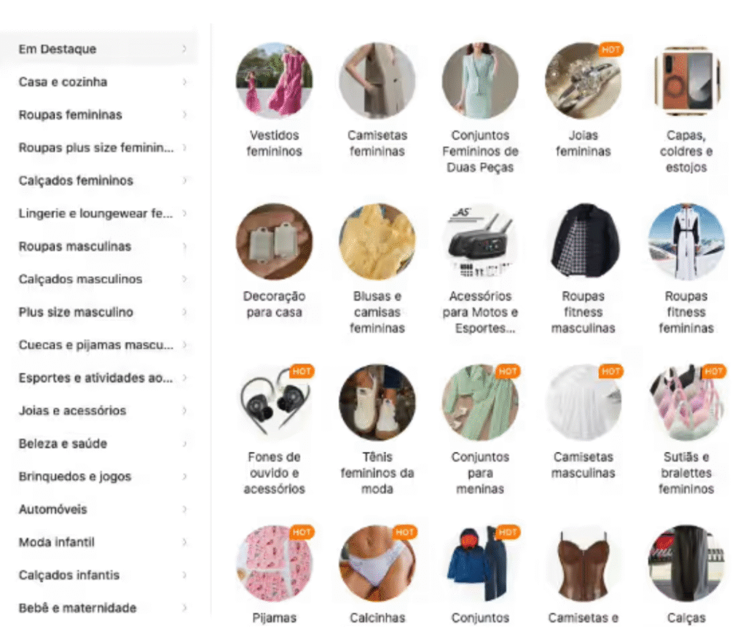Open the Roupas masculinas menu entry
Image resolution: width=746 pixels, height=639 pixels.
point(99,246)
